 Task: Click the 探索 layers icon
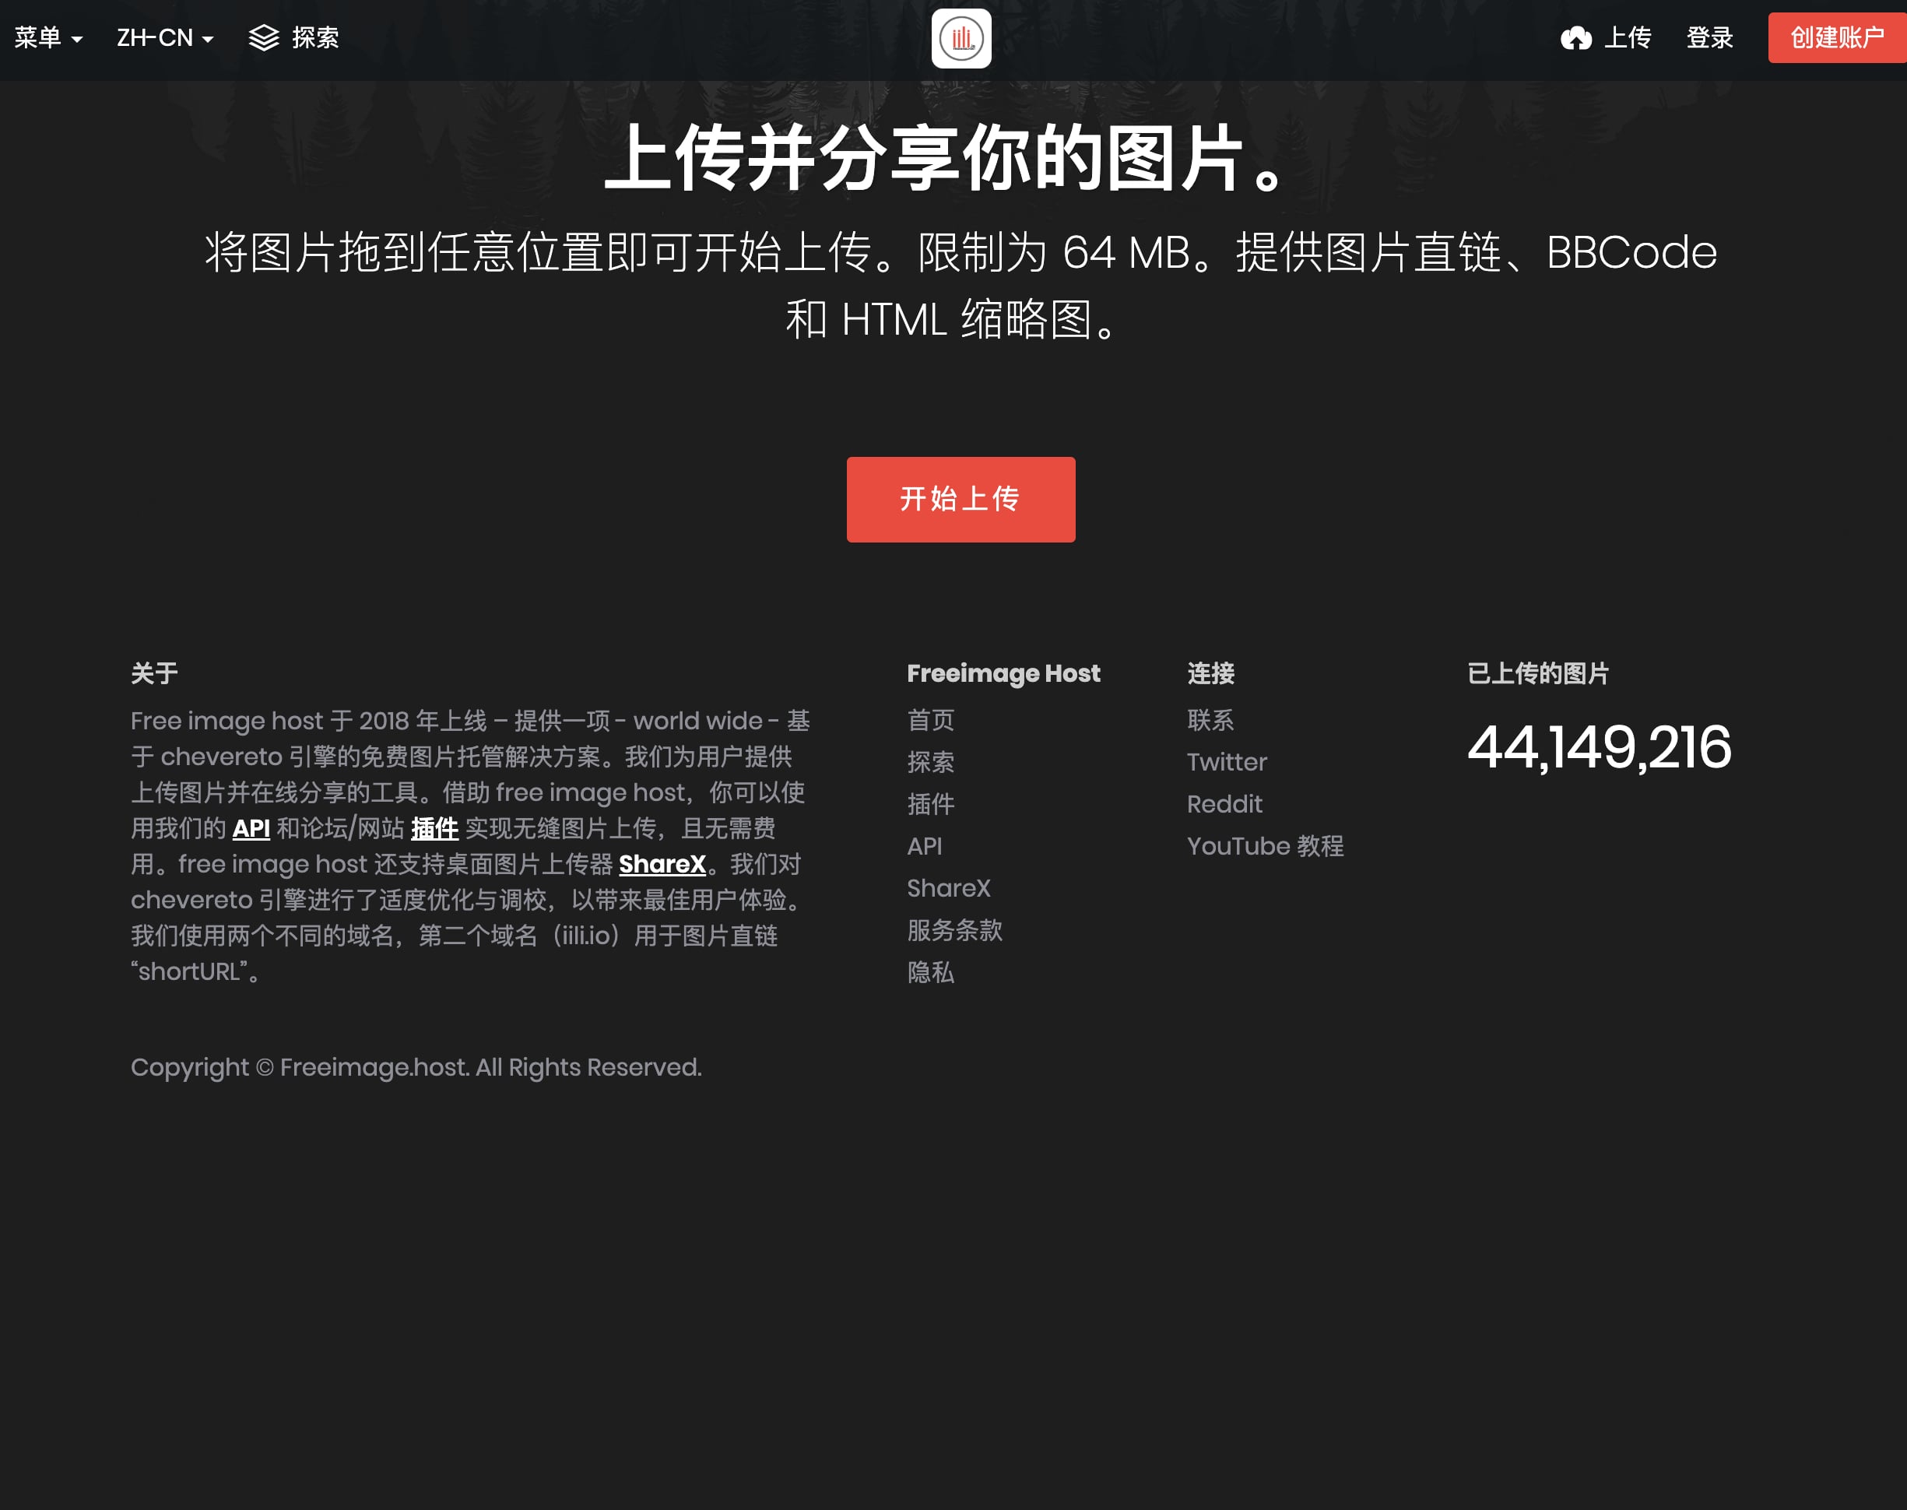tap(263, 38)
